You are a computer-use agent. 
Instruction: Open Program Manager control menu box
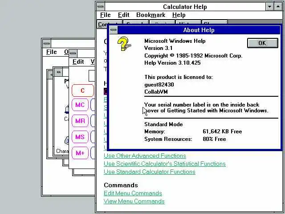[x=47, y=44]
